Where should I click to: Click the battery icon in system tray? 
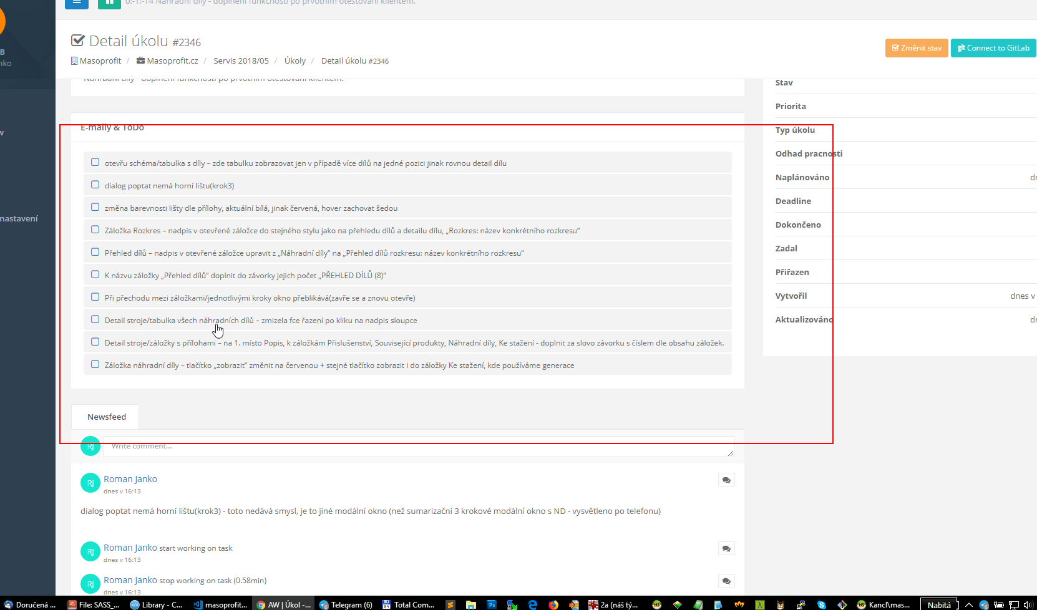pyautogui.click(x=999, y=604)
